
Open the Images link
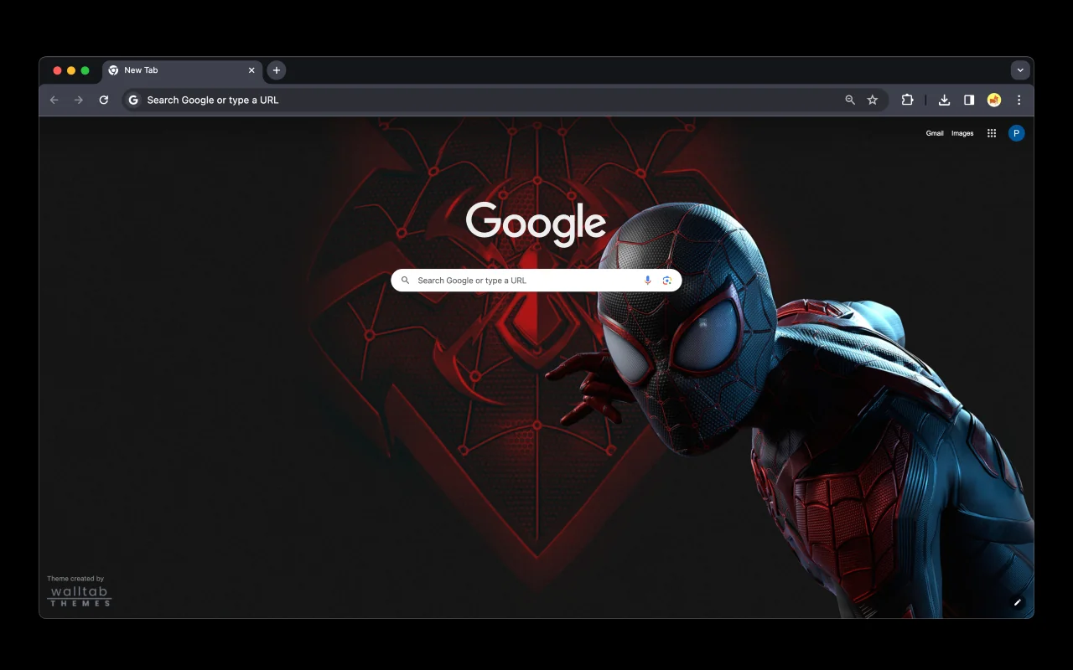(x=962, y=133)
